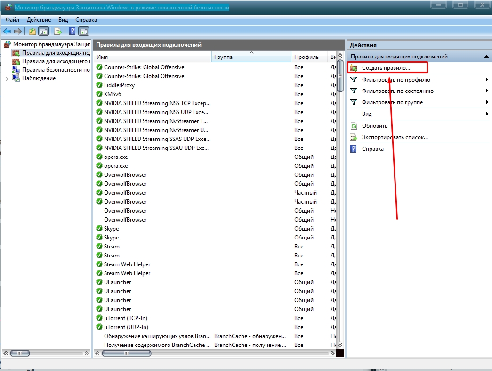
Task: Click icon of Правила безопасности подключения
Action: [x=16, y=69]
